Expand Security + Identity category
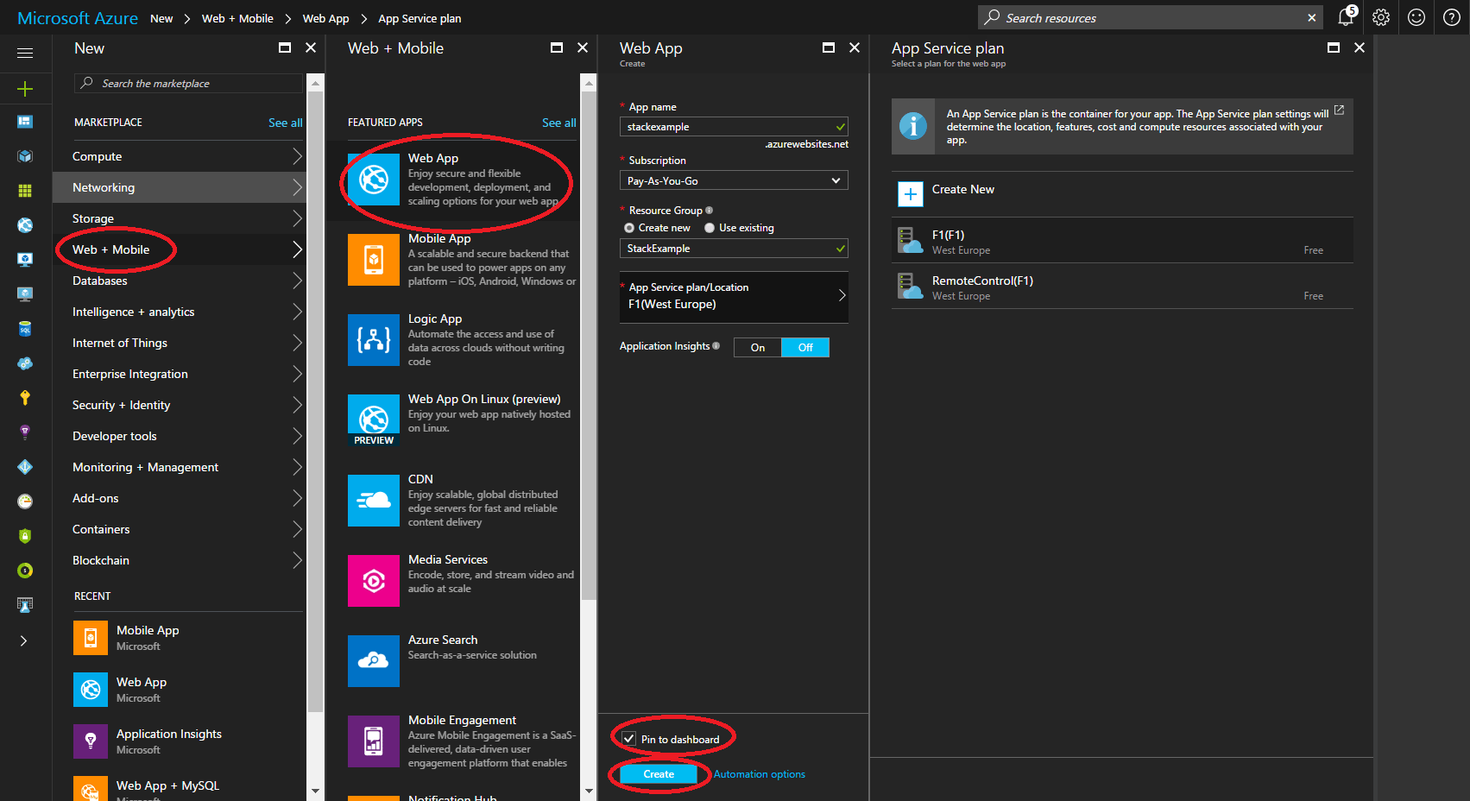The height and width of the screenshot is (801, 1470). (179, 405)
